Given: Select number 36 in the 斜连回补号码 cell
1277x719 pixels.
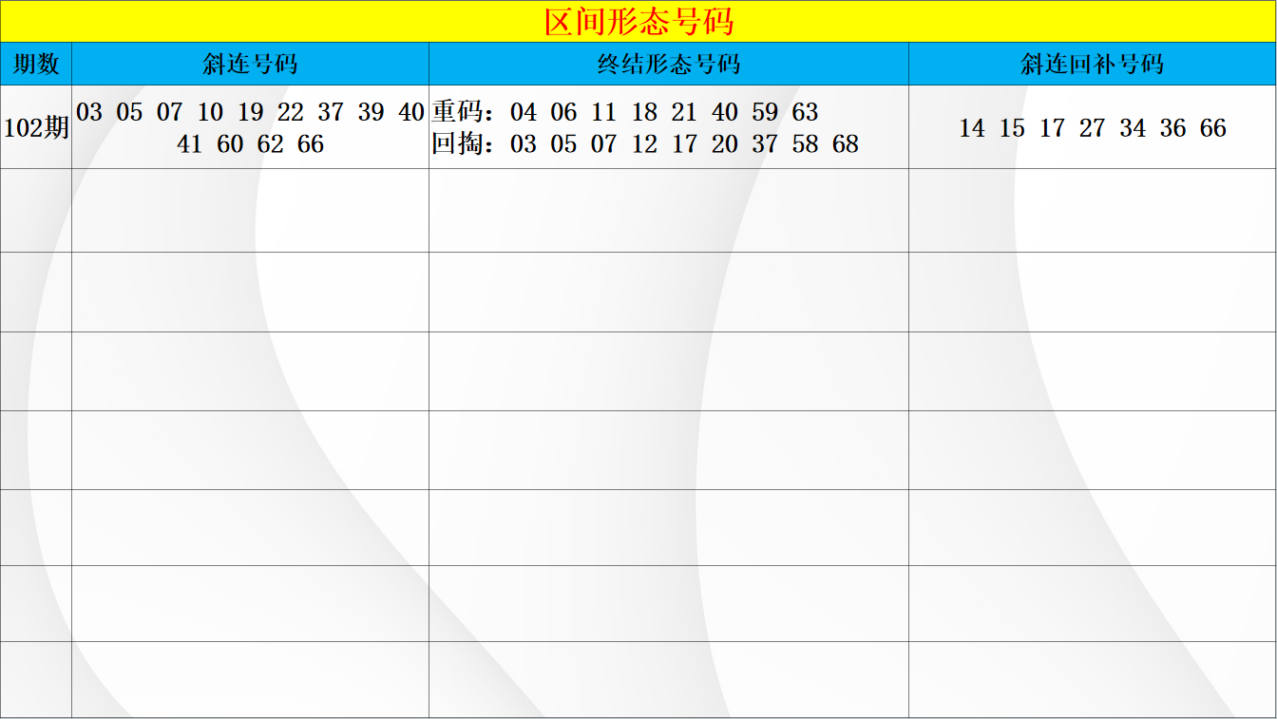Looking at the screenshot, I should point(1172,128).
